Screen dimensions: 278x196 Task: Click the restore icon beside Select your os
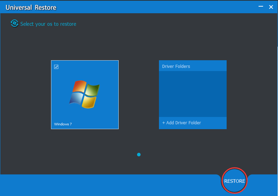(x=14, y=23)
